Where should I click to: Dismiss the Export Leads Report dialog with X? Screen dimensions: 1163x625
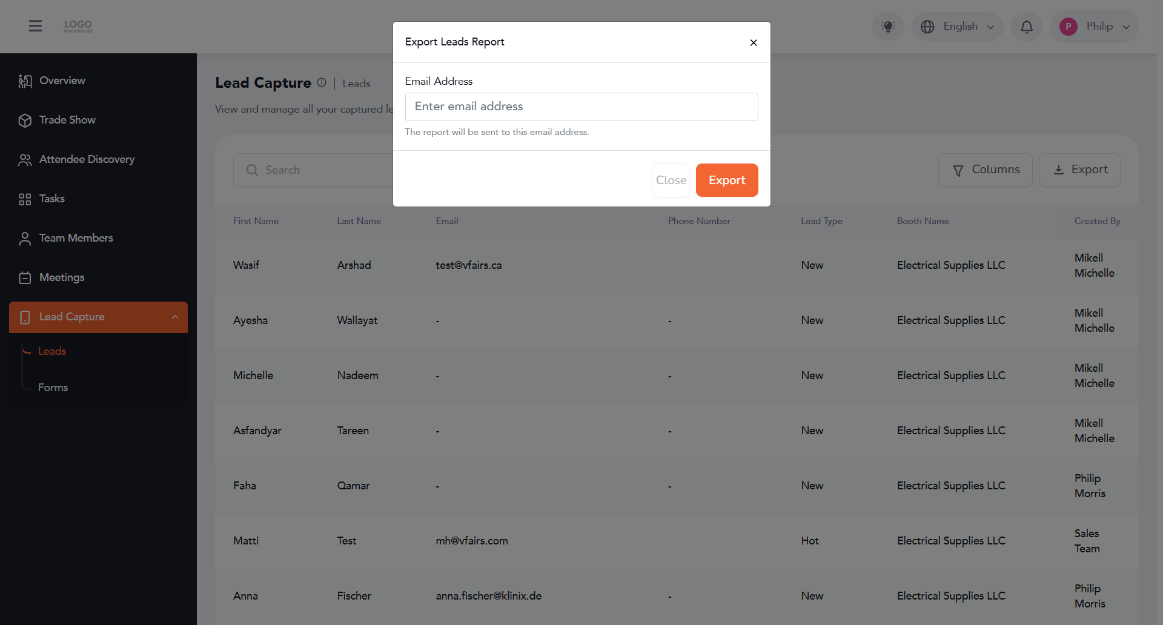[x=754, y=42]
